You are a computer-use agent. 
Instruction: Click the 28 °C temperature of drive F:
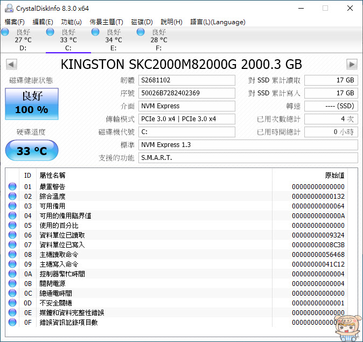tap(159, 40)
